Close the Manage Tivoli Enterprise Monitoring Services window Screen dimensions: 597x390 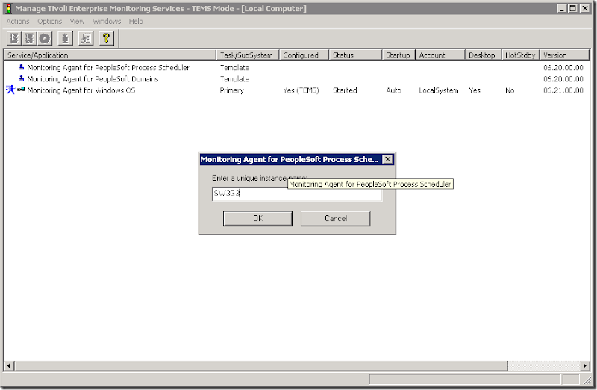[x=585, y=8]
